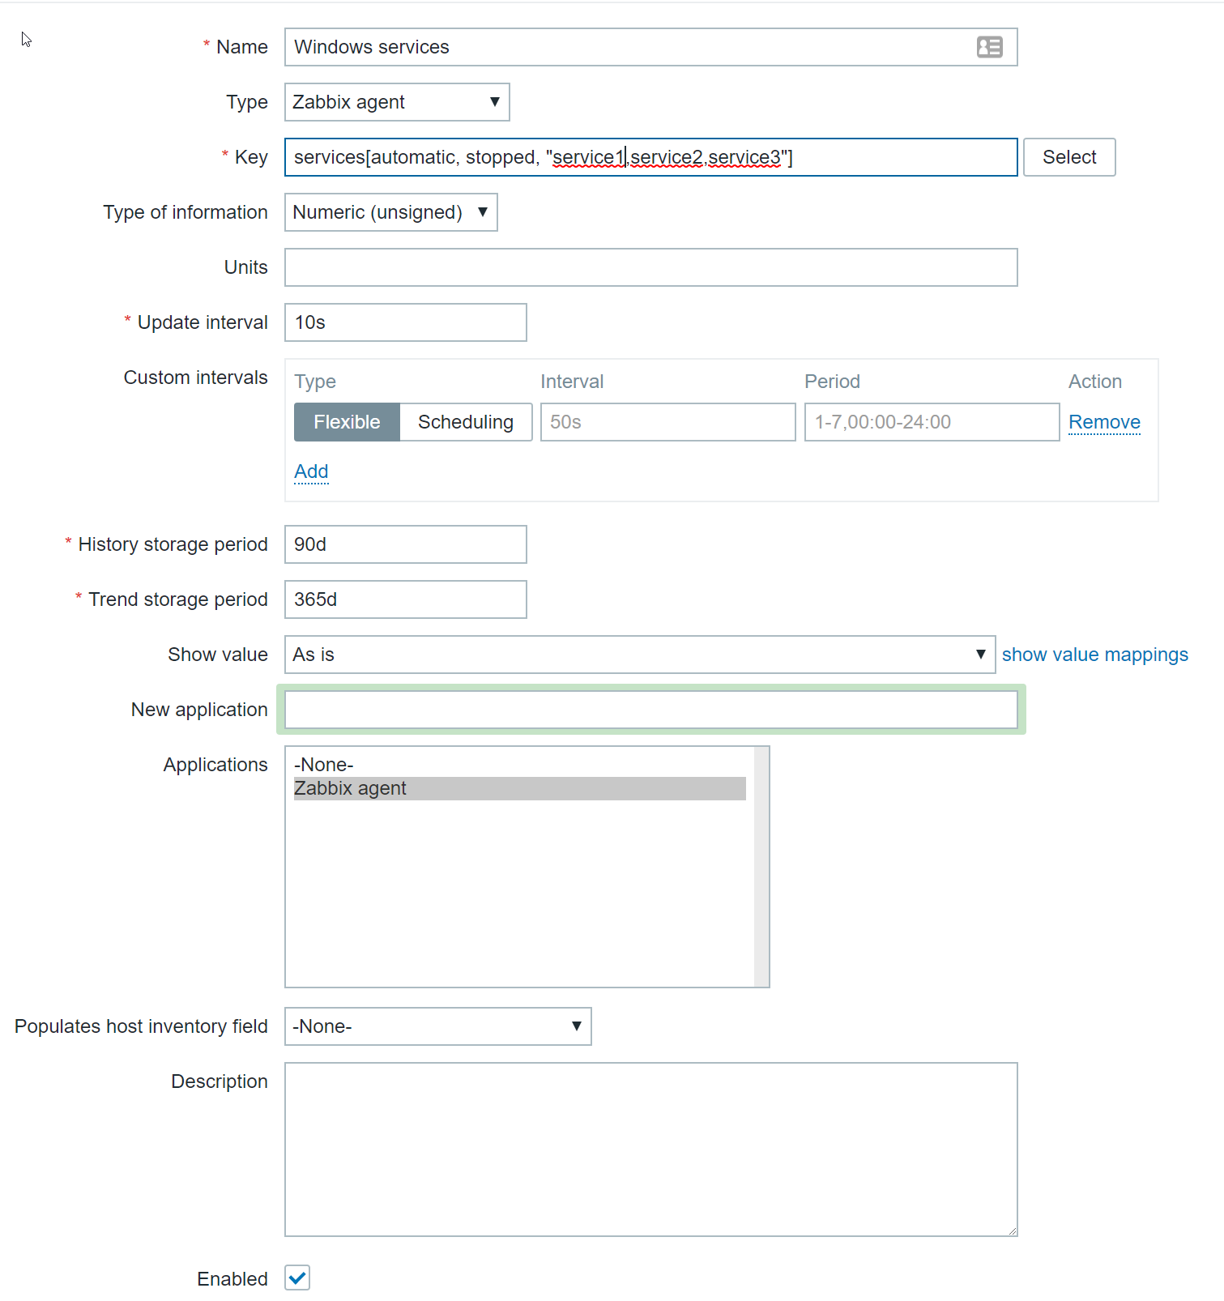Add a new custom interval
Image resolution: width=1224 pixels, height=1301 pixels.
[x=311, y=471]
